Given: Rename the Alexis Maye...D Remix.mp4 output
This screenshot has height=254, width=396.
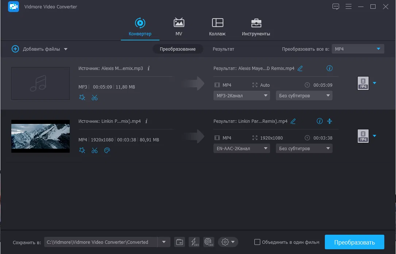Looking at the screenshot, I should [x=300, y=69].
